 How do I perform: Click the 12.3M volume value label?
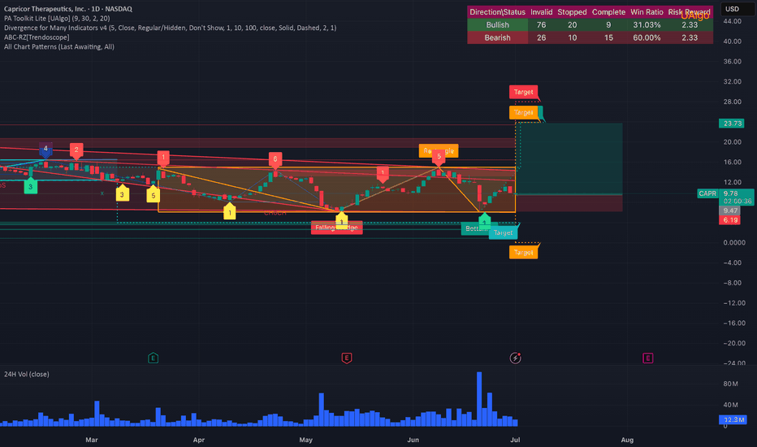pyautogui.click(x=733, y=419)
